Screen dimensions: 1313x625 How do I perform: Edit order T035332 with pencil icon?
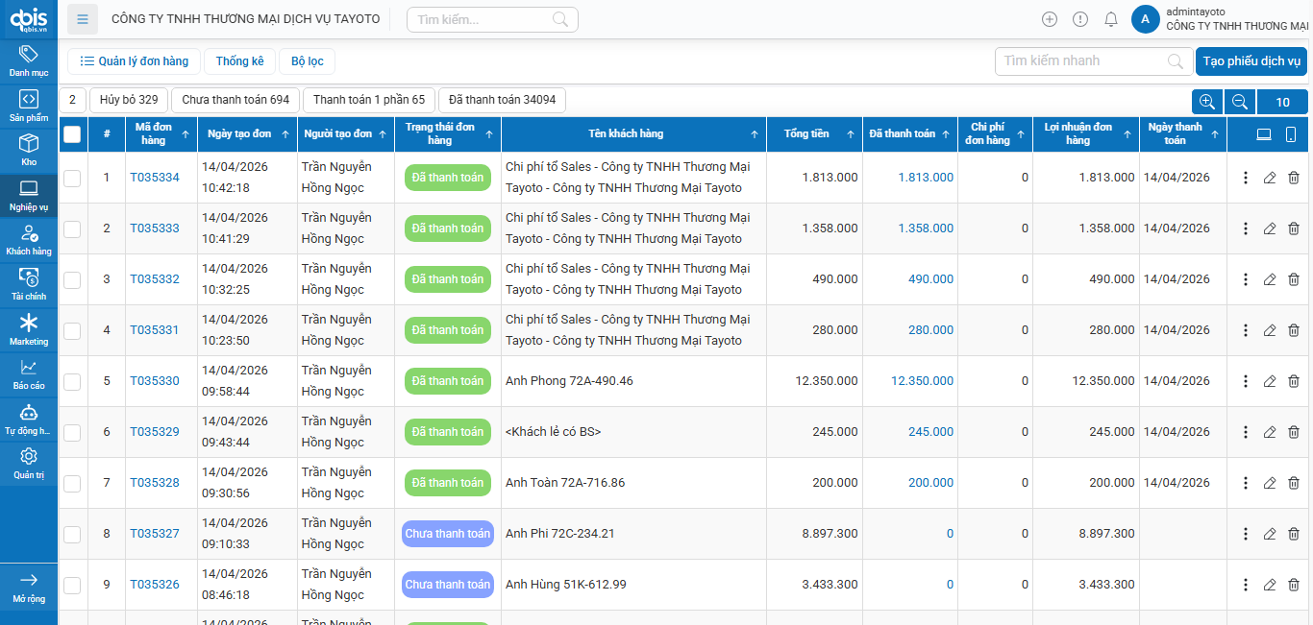point(1270,279)
